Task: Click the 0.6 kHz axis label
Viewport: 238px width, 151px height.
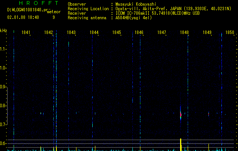Action: (x=3, y=143)
